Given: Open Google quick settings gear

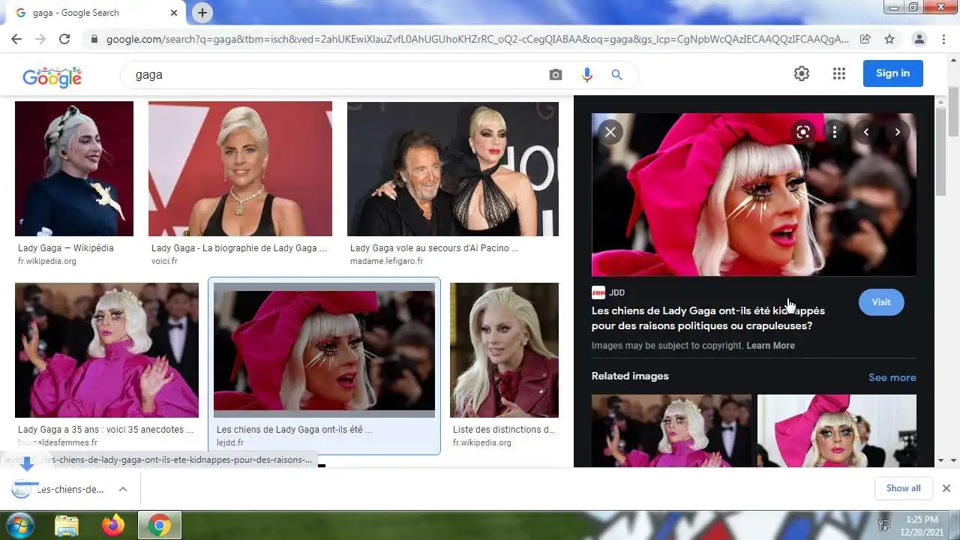Looking at the screenshot, I should coord(802,73).
